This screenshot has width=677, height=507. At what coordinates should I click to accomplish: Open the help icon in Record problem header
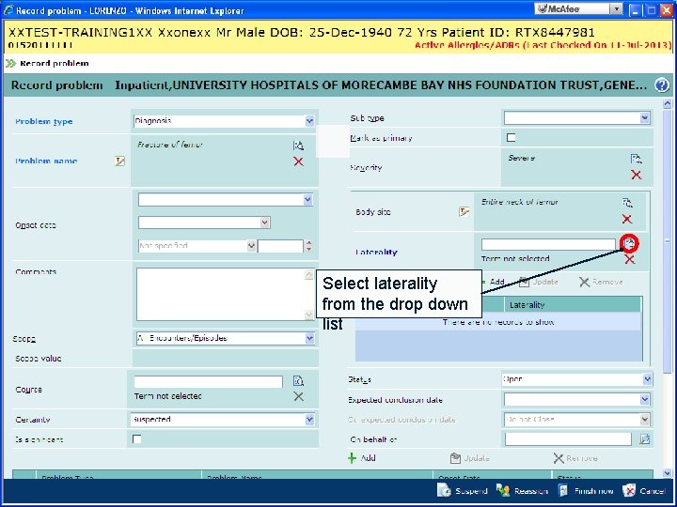(x=661, y=84)
